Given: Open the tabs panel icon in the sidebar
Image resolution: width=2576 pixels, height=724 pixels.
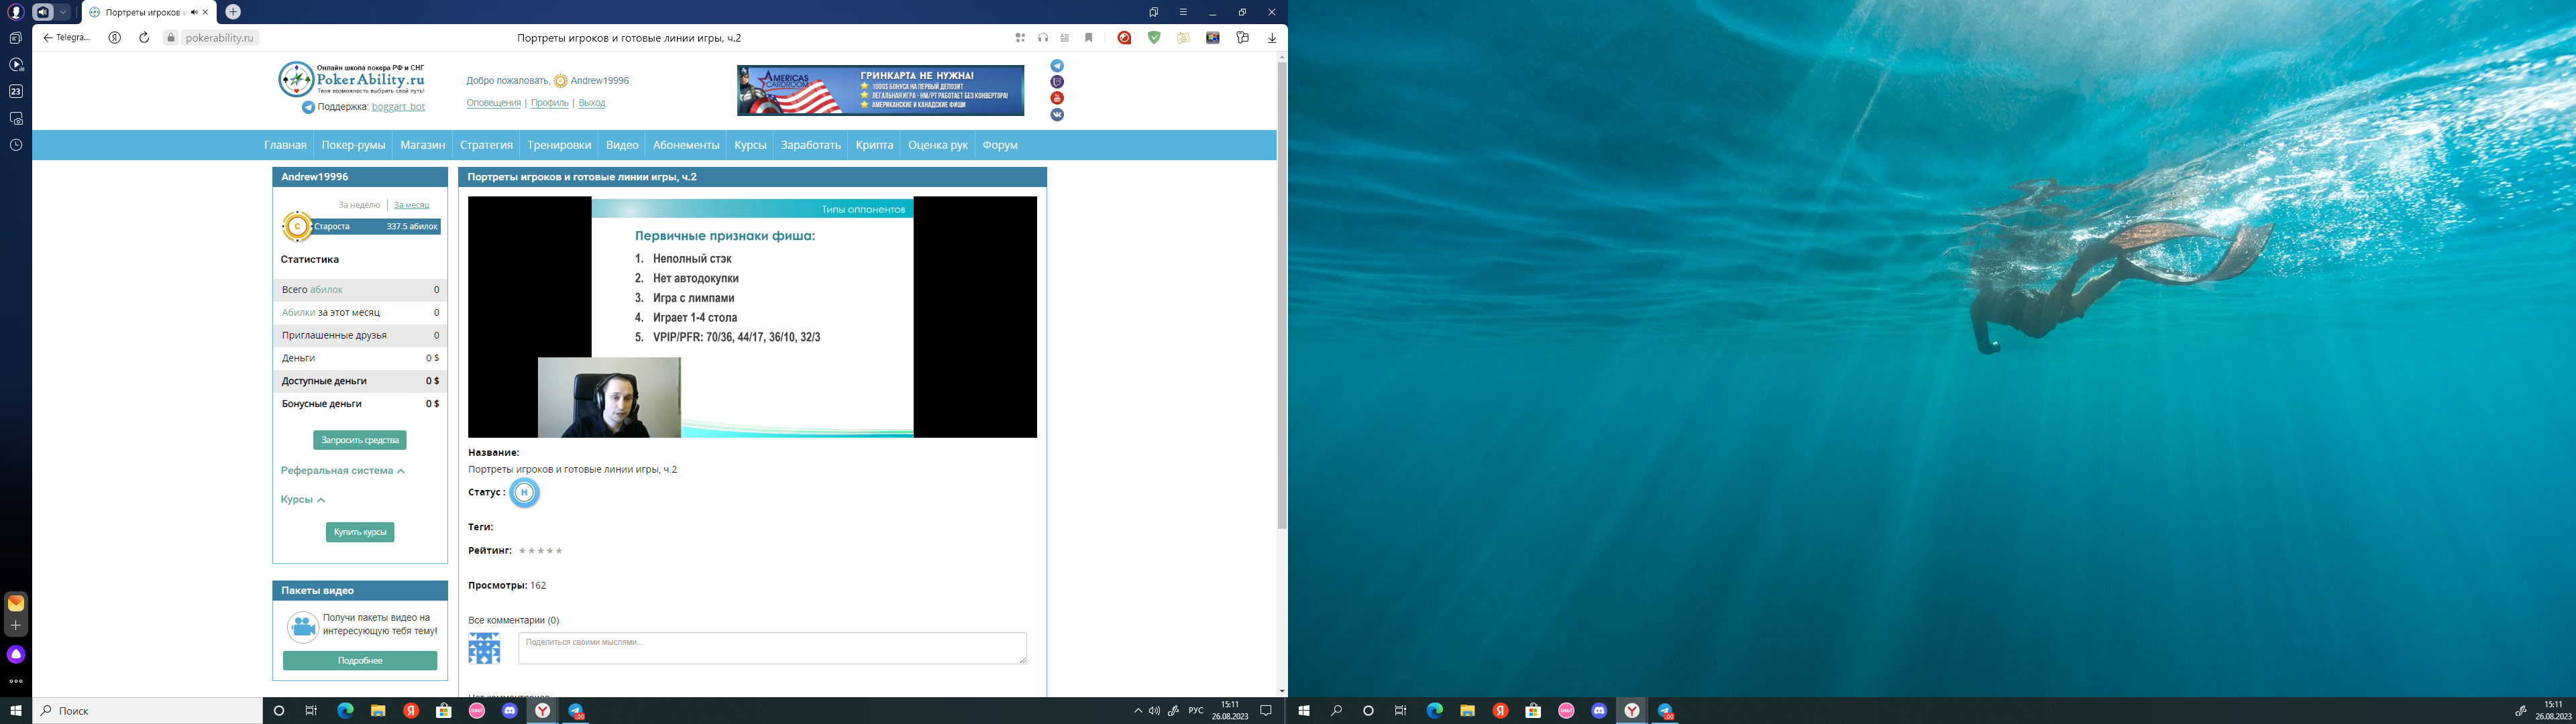Looking at the screenshot, I should (15, 38).
